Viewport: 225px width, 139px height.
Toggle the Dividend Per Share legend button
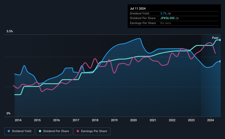click(54, 131)
